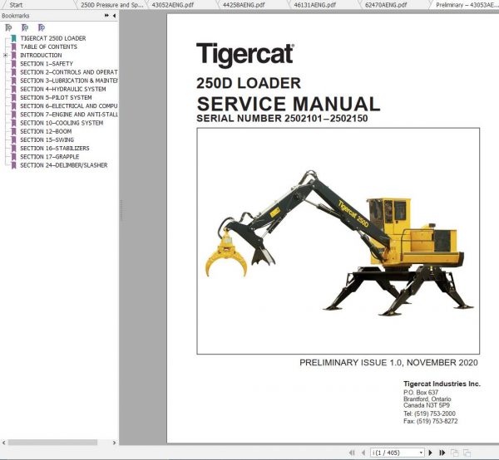Click the bookmark icon beside SECTION 17–GRAPPLE
499x460 pixels.
[13, 157]
